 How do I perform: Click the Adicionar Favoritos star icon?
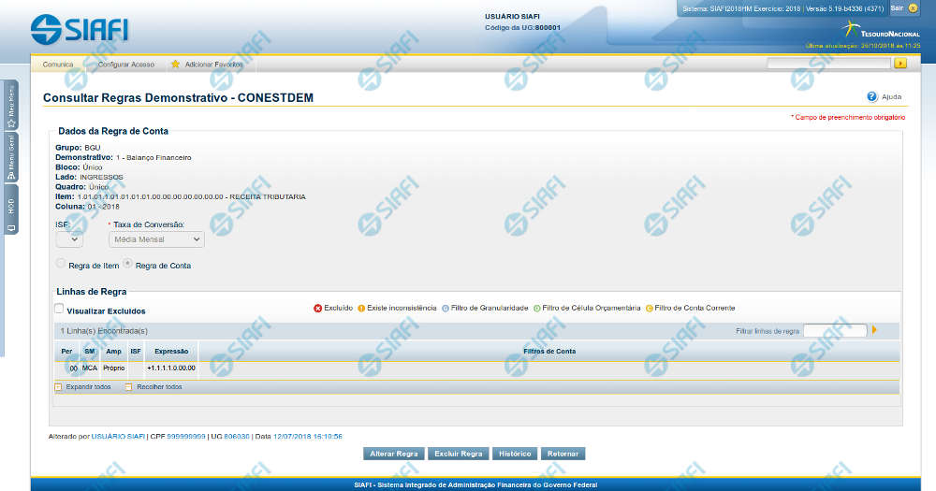(175, 65)
